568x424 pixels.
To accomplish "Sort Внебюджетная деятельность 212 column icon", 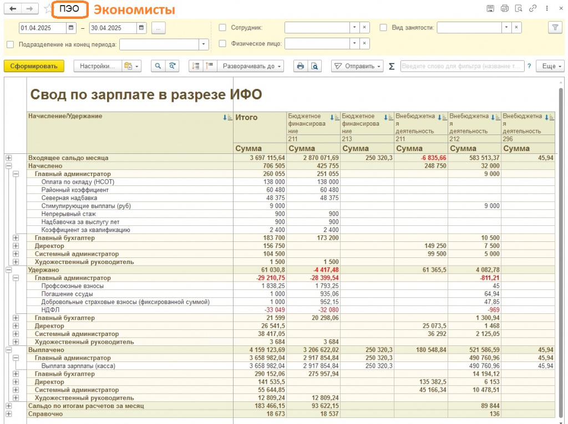I will pos(495,117).
